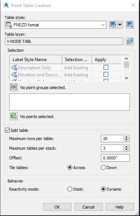Click the Maximum rows per table field
The image size is (140, 216).
[x=112, y=139]
